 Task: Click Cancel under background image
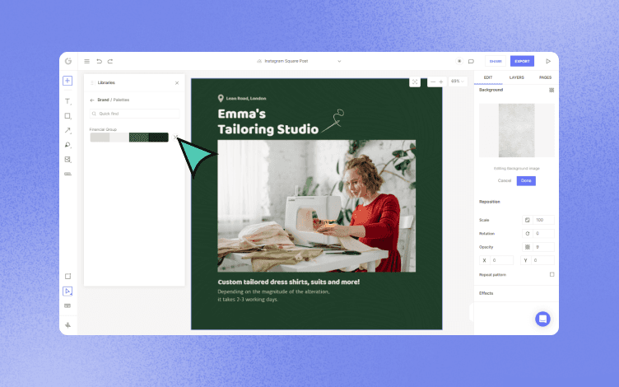tap(505, 180)
